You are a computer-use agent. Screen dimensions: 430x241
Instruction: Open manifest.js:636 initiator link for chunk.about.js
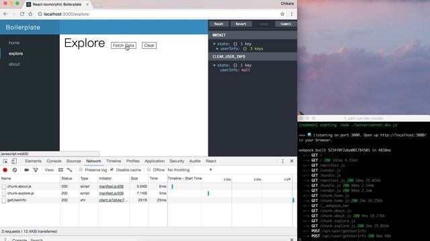(x=112, y=186)
